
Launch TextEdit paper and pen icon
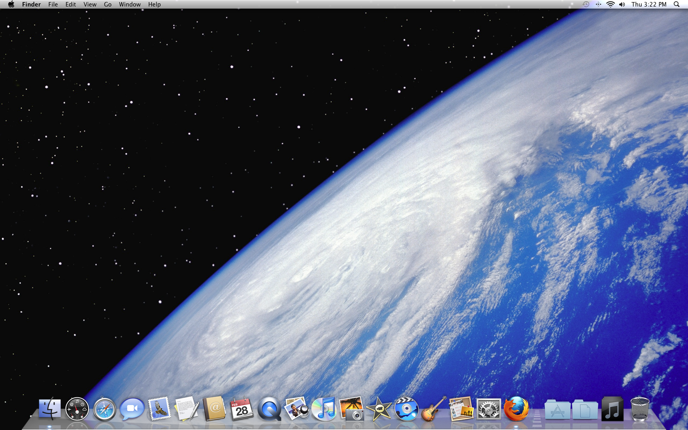click(x=187, y=409)
